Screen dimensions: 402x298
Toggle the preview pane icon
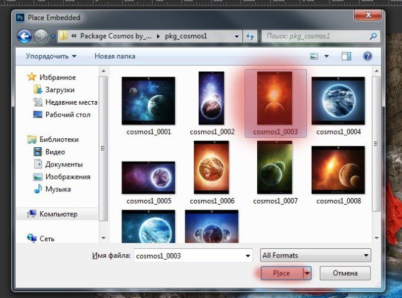click(x=346, y=56)
